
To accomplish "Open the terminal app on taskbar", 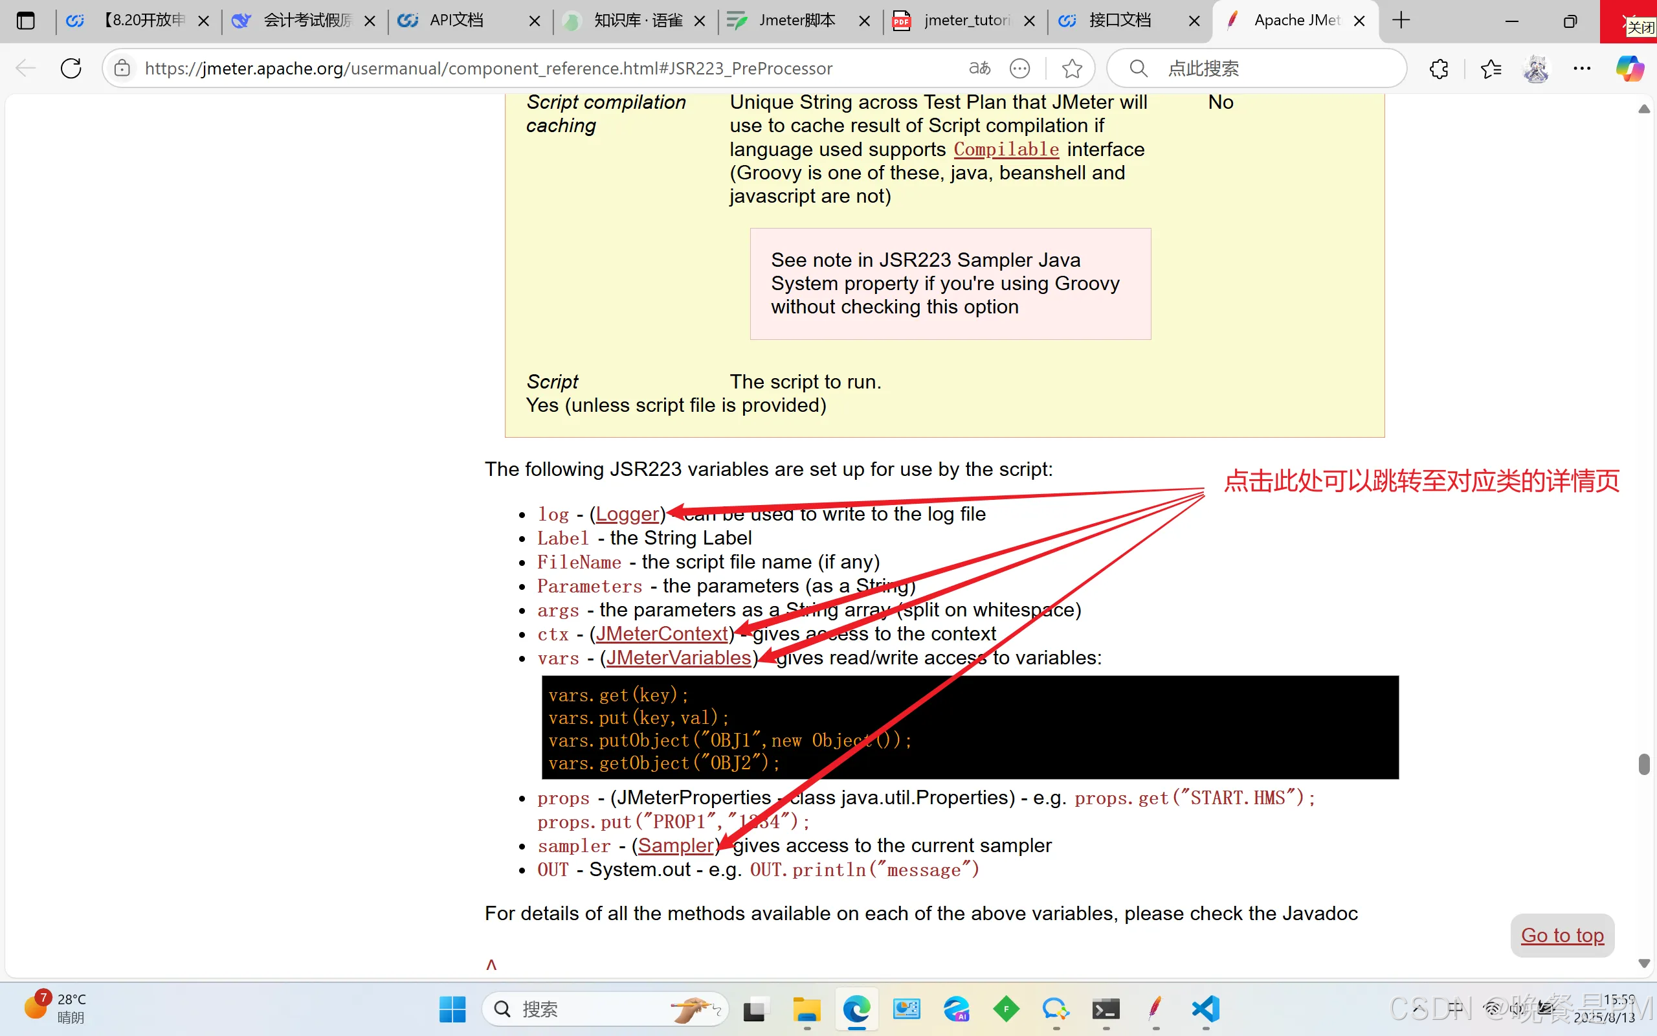I will click(1106, 1009).
